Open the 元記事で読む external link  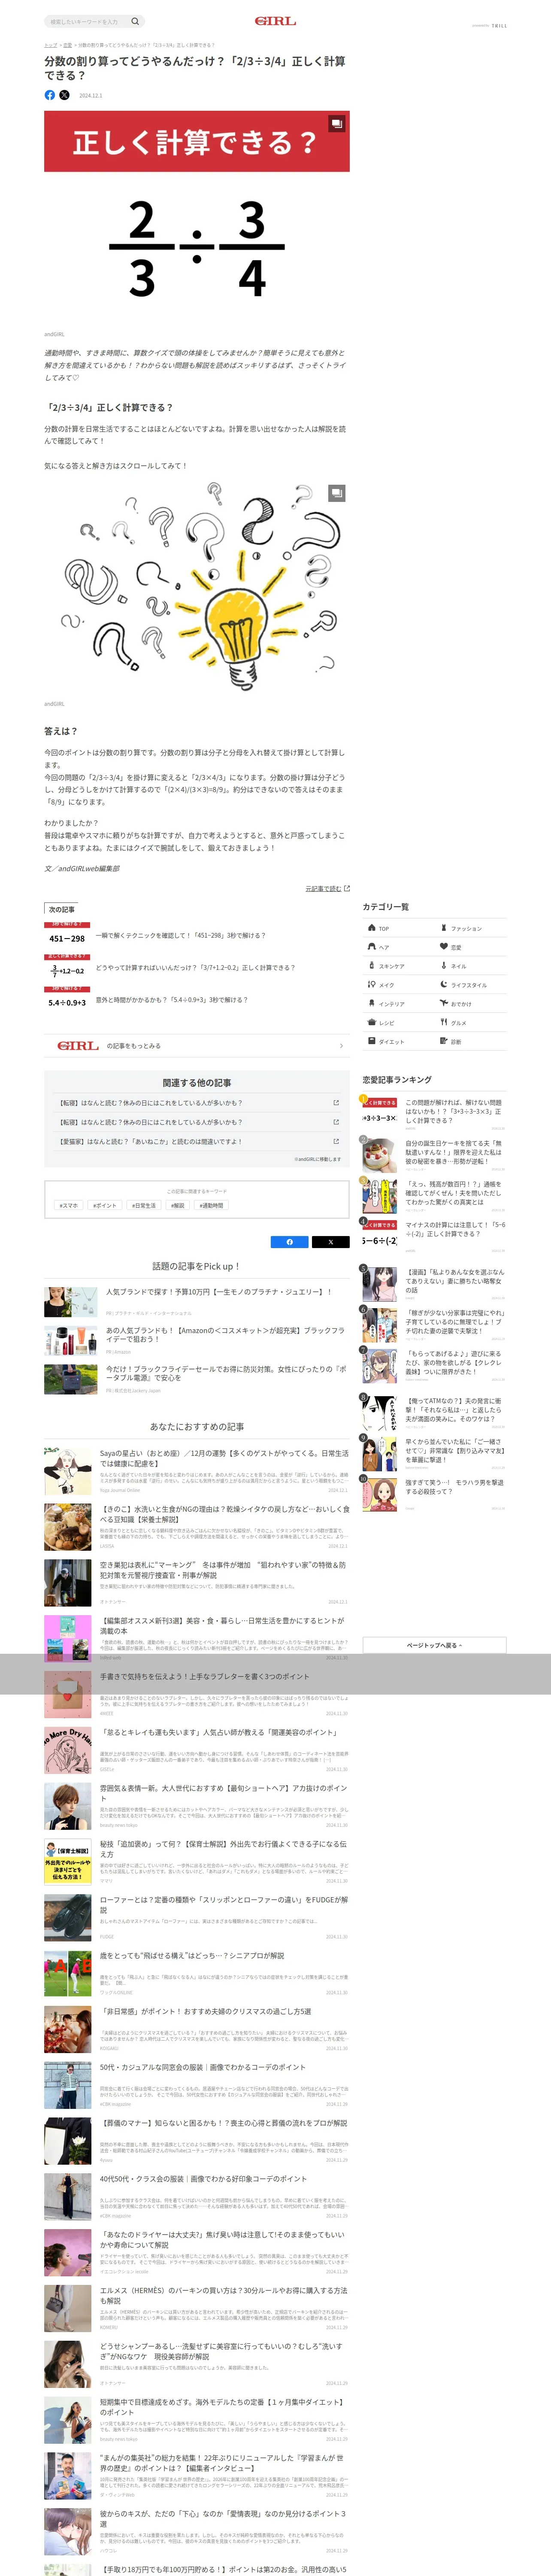coord(327,888)
